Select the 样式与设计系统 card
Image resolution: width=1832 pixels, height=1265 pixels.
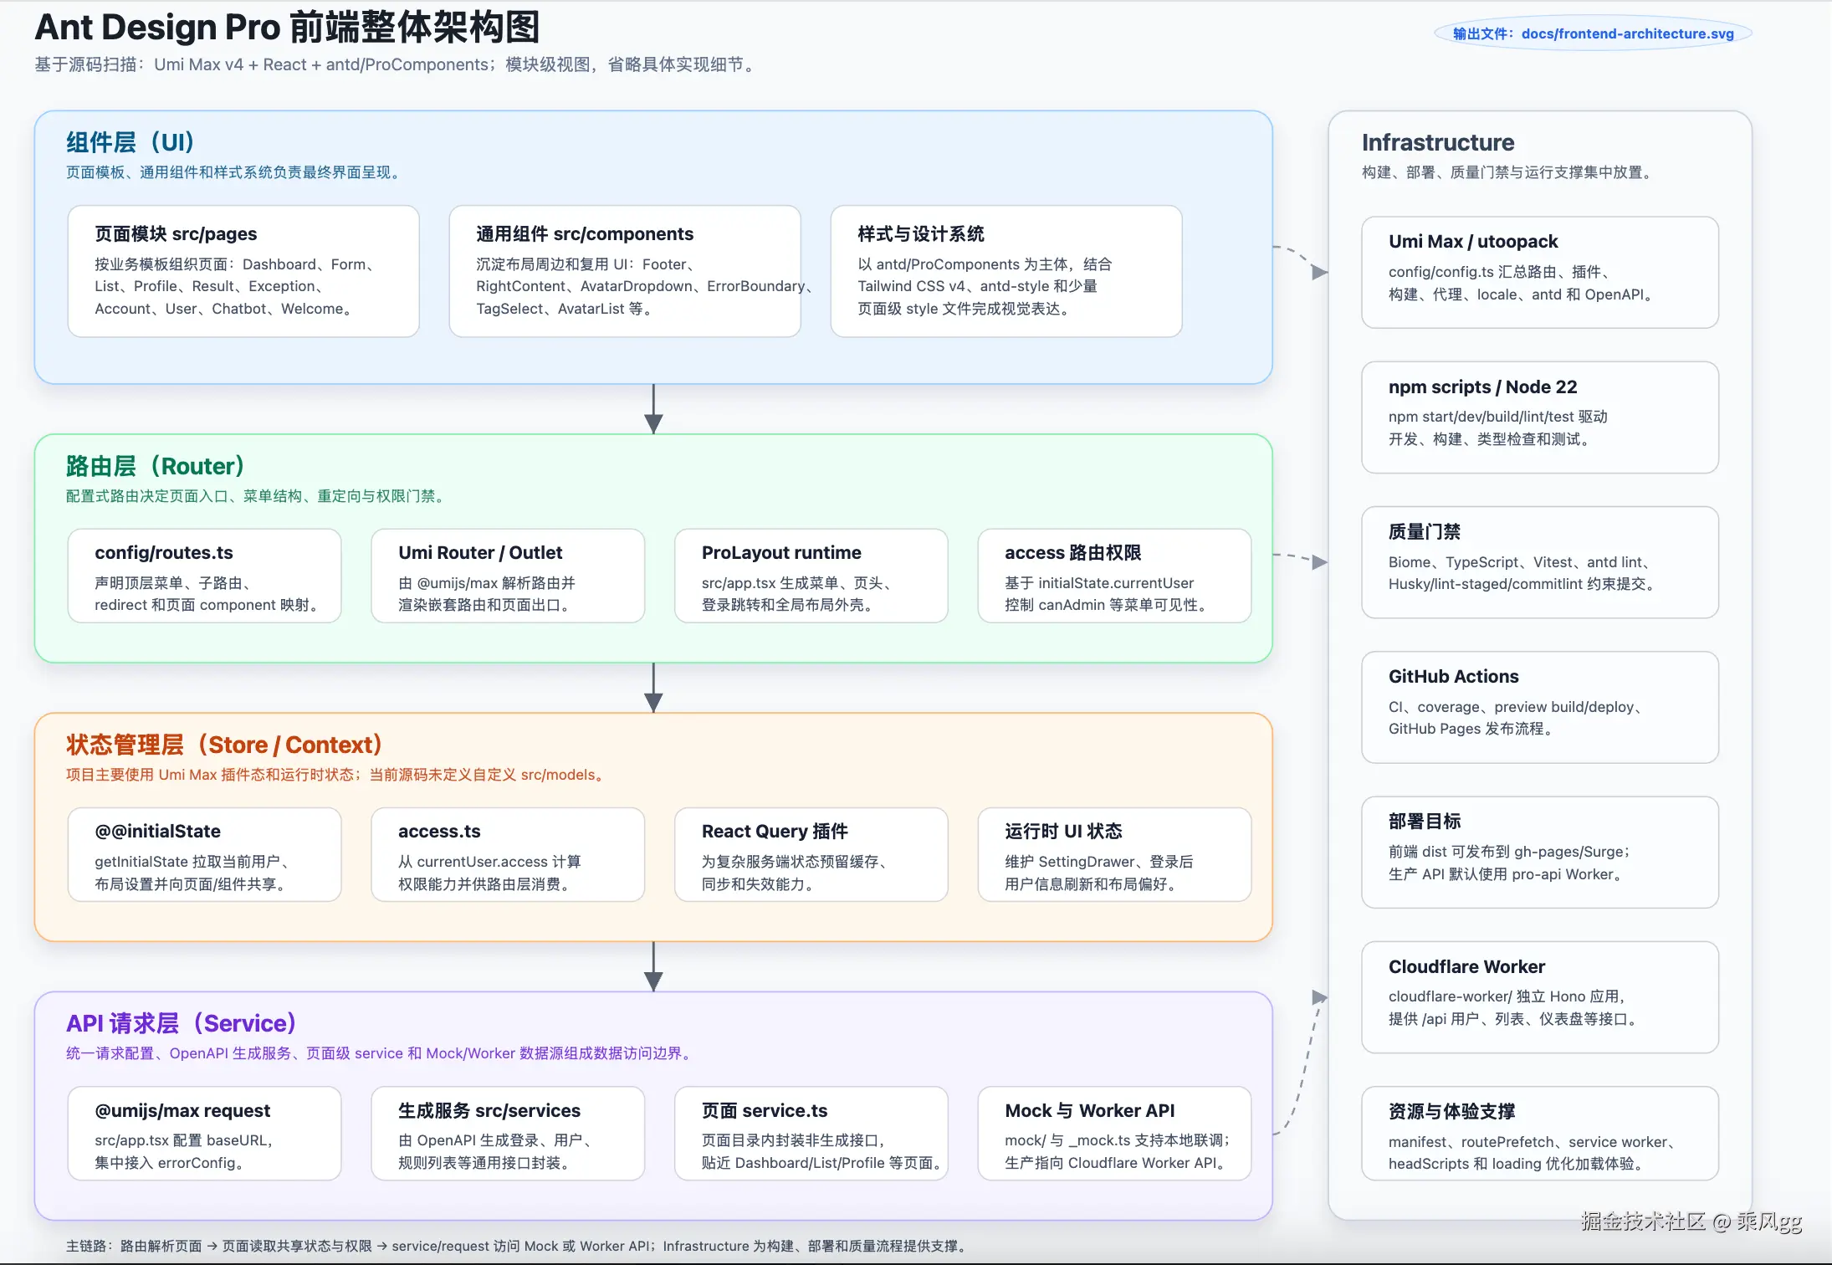1006,271
